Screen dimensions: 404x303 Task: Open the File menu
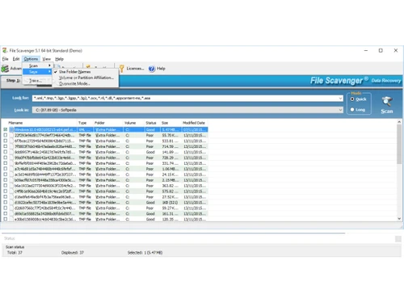coord(6,59)
